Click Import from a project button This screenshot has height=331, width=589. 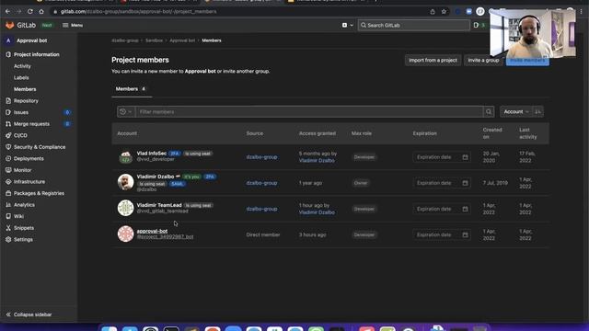tap(433, 60)
